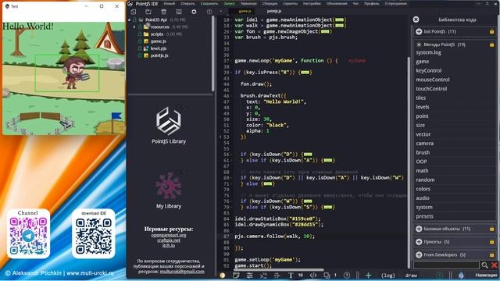Click the windows counter icon in the bottom toolbar
This screenshot has height=281, width=500.
tap(327, 276)
